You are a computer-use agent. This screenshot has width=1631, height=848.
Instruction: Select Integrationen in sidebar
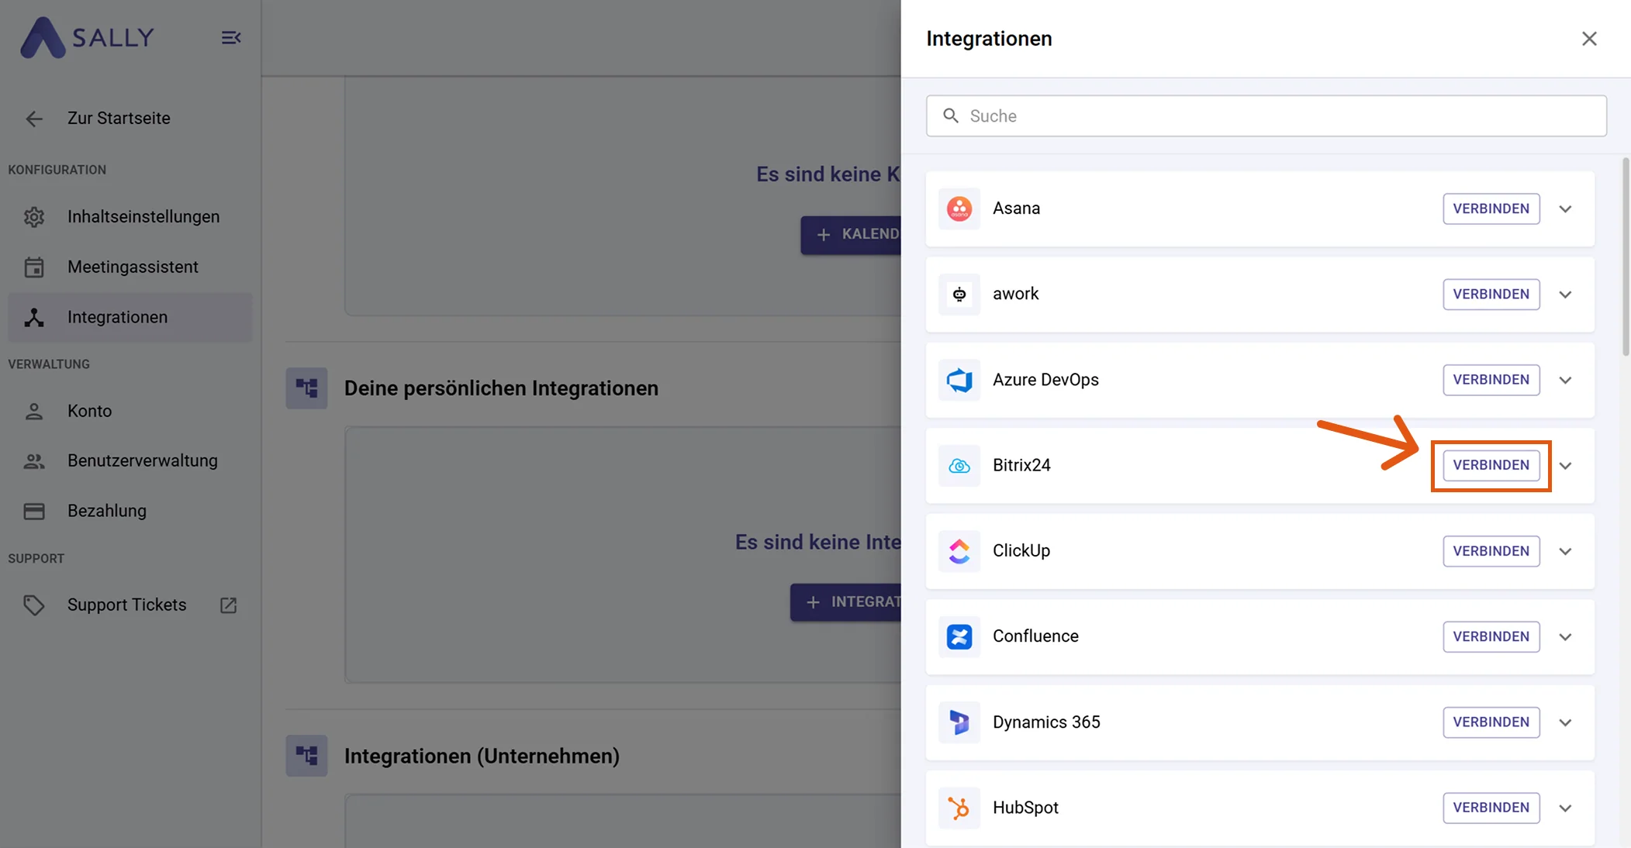[x=130, y=317]
